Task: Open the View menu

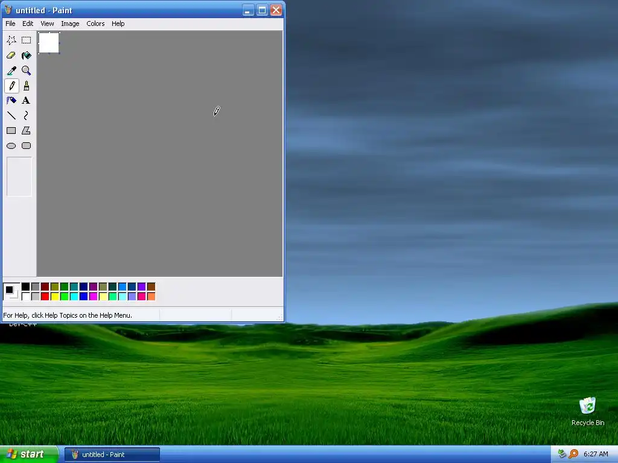Action: (47, 24)
